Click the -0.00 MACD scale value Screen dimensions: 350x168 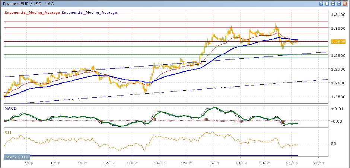click(x=336, y=121)
